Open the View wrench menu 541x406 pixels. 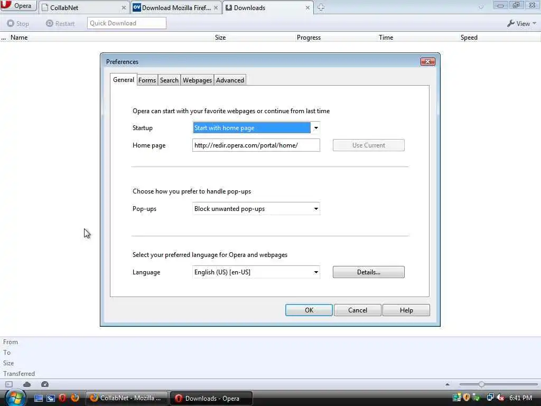521,23
